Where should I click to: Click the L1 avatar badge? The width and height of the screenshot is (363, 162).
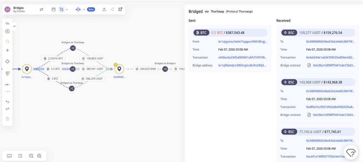(x=8, y=10)
